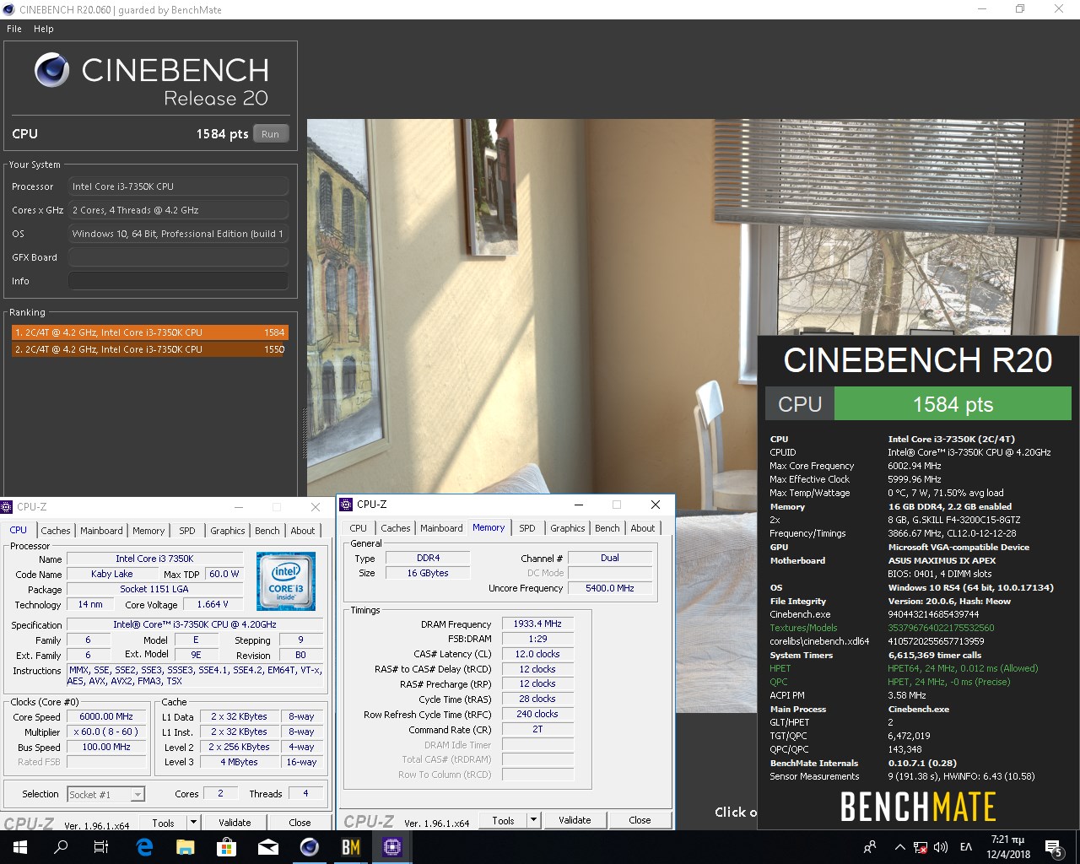This screenshot has height=864, width=1080.
Task: Open Mail app from taskbar
Action: tap(267, 847)
